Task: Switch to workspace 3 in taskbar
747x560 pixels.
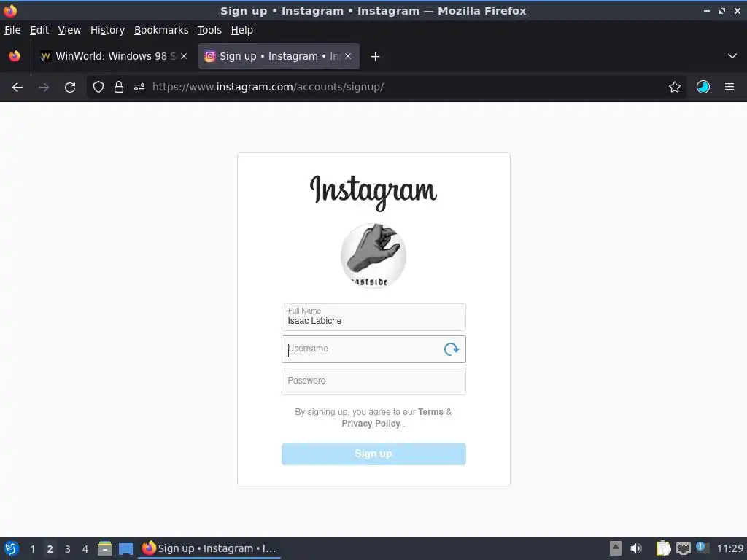Action: point(68,549)
